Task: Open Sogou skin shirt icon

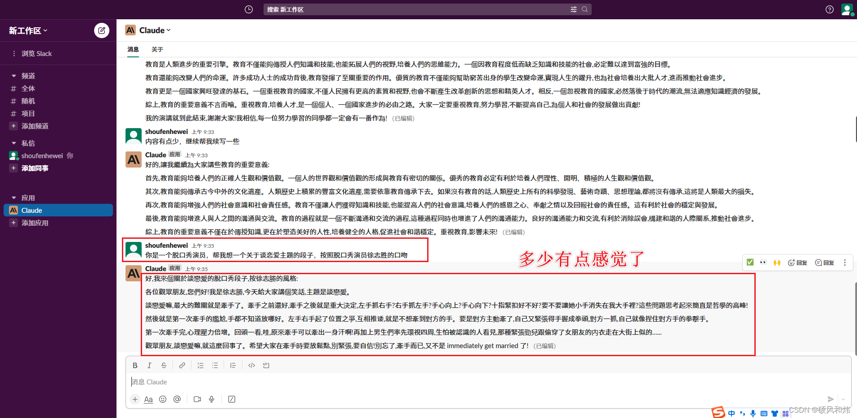Action: click(x=775, y=414)
